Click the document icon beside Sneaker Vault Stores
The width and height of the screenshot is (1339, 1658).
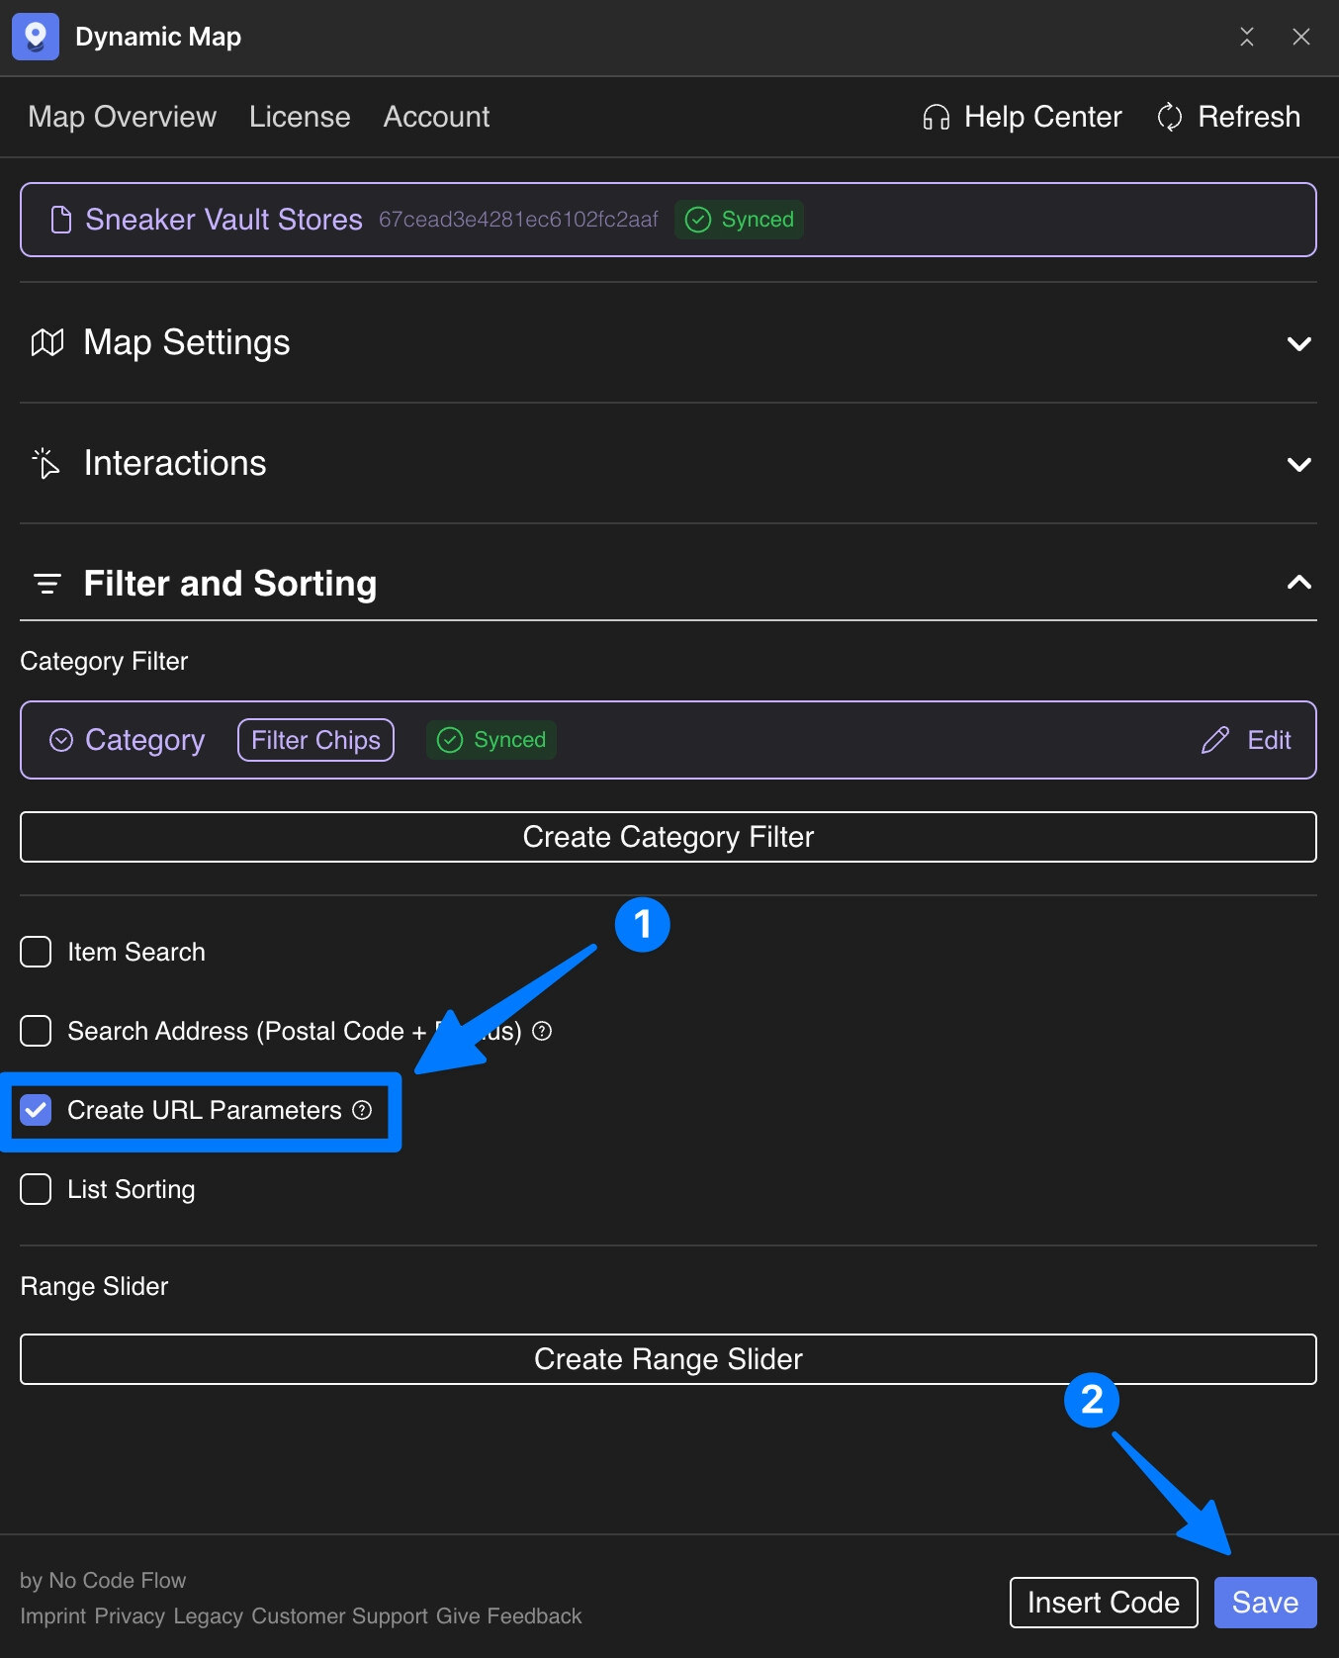(x=61, y=220)
